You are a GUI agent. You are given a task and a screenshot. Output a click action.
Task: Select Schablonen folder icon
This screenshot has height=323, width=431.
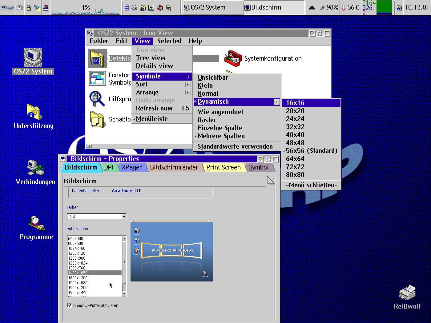pos(98,119)
